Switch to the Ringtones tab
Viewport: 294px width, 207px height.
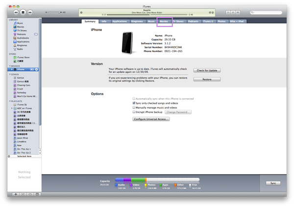[137, 22]
